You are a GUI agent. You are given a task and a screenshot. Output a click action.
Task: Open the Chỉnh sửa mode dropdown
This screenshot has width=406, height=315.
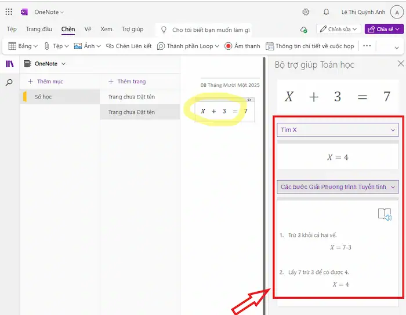339,29
